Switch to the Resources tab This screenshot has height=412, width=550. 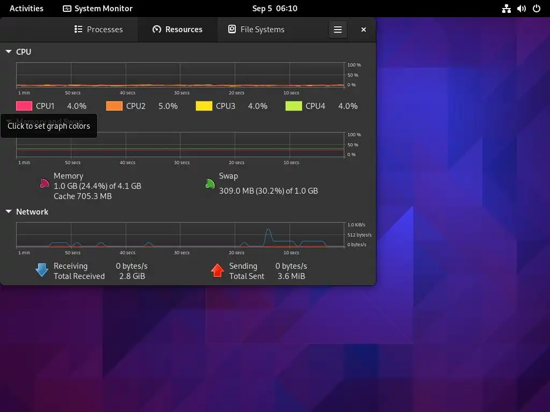coord(177,30)
